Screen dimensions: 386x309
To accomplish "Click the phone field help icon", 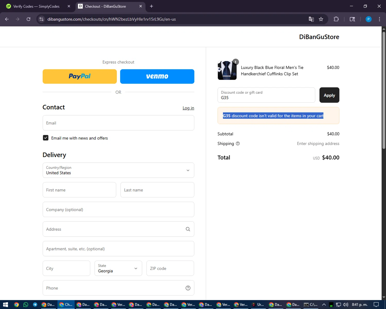I will click(x=188, y=288).
